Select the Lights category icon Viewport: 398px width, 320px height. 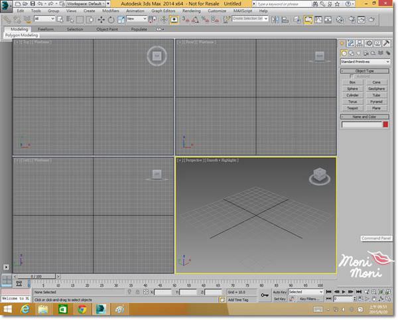[x=359, y=52]
